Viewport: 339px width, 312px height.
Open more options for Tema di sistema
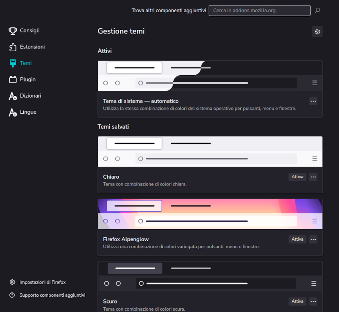click(313, 101)
